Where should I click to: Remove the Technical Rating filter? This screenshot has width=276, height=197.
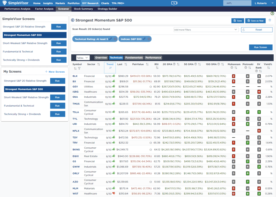(115, 39)
